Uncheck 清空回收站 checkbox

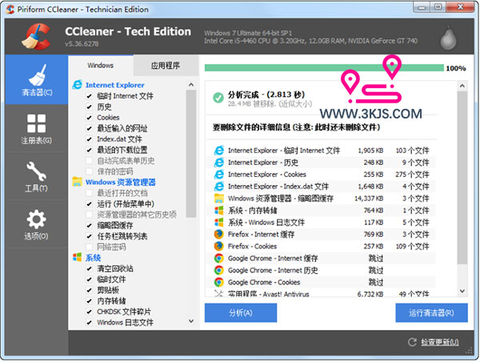[89, 268]
